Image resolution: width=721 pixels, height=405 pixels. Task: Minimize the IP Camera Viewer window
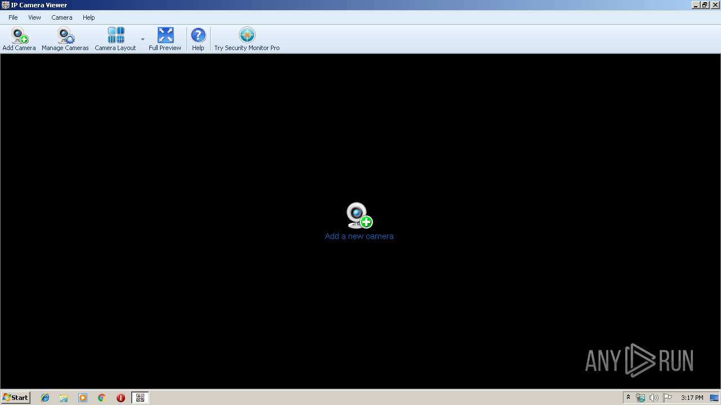(696, 5)
